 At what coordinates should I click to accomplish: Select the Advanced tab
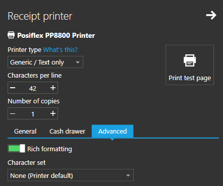[113, 131]
